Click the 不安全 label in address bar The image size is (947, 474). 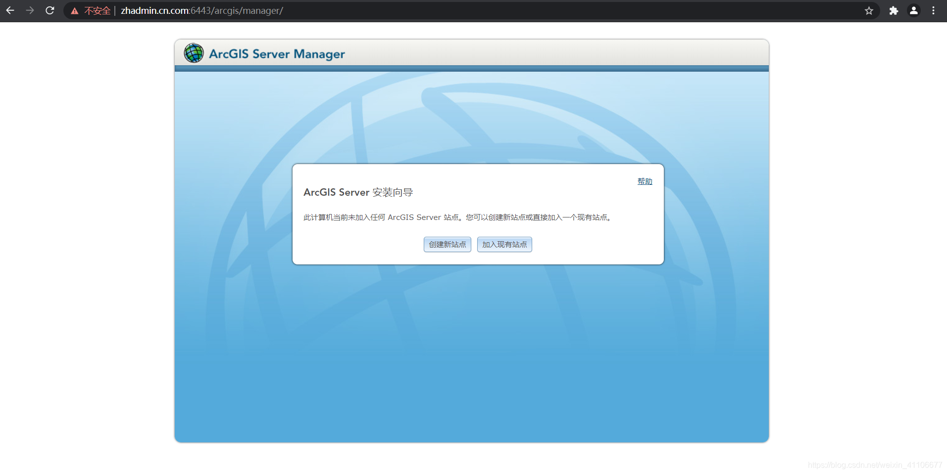[98, 11]
